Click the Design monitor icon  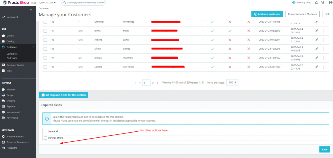(x=3, y=95)
